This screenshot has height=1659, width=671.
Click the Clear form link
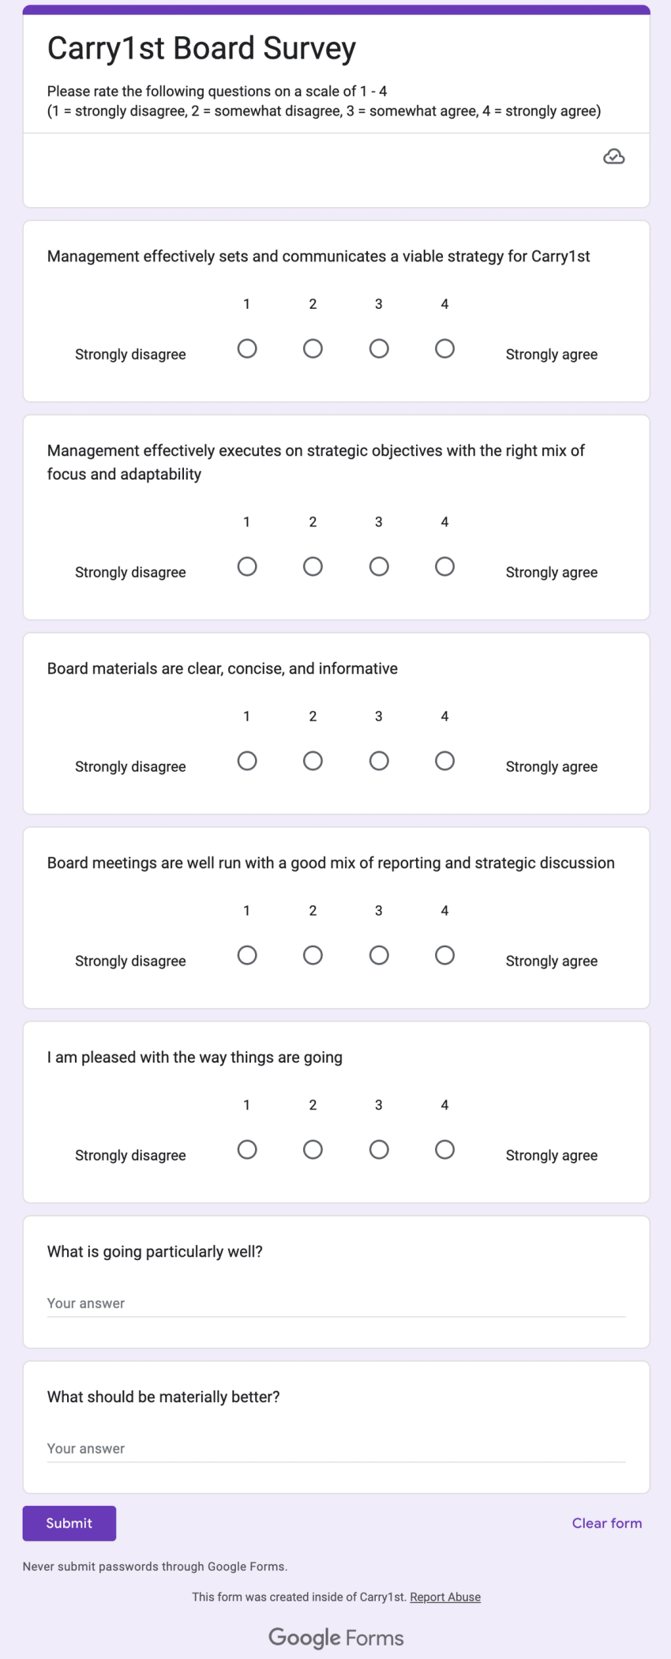click(606, 1523)
